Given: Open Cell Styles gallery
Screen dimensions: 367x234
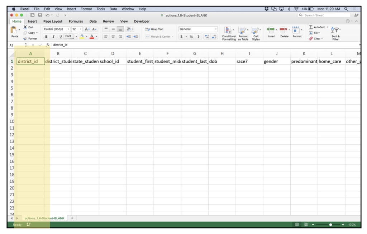Looking at the screenshot, I should coord(256,33).
